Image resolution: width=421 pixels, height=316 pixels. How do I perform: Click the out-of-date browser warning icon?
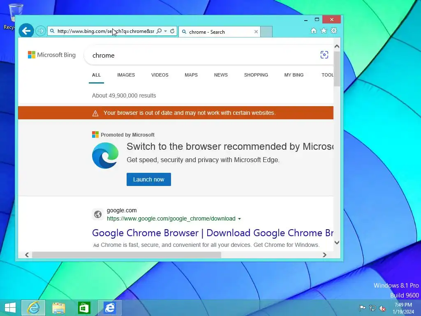[x=95, y=113]
